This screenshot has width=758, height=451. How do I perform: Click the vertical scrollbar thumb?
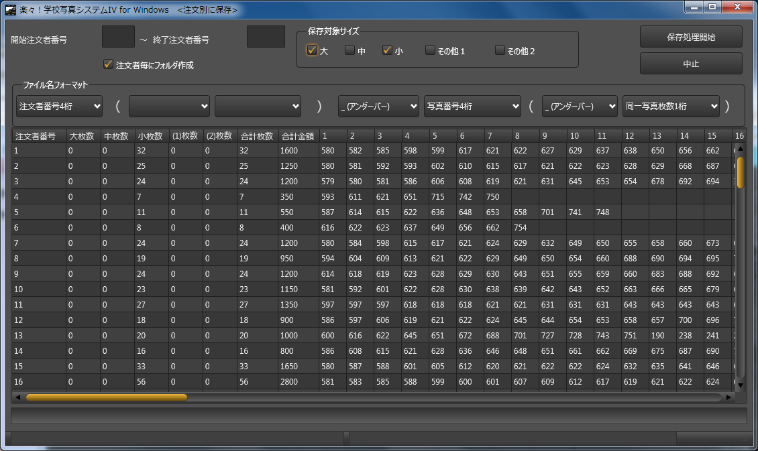point(740,172)
